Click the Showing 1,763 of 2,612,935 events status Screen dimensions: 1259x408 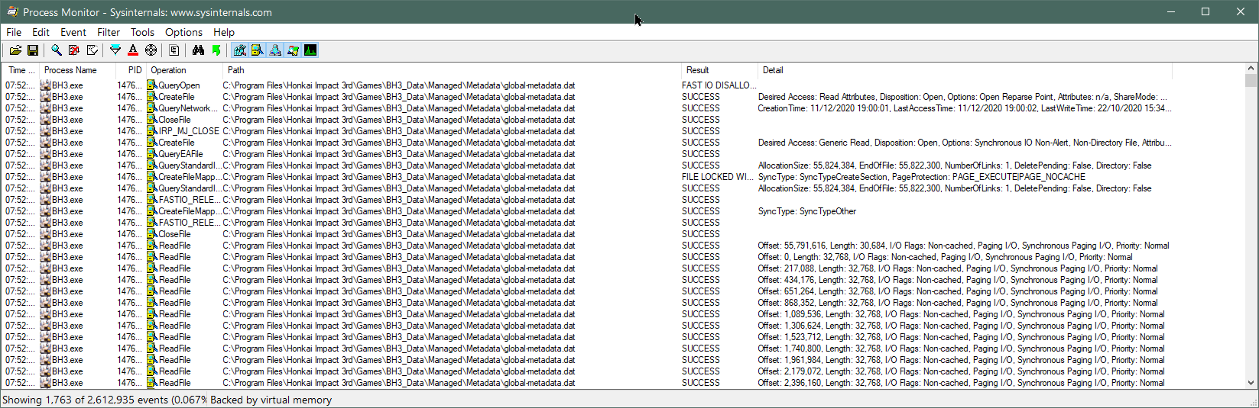point(105,400)
